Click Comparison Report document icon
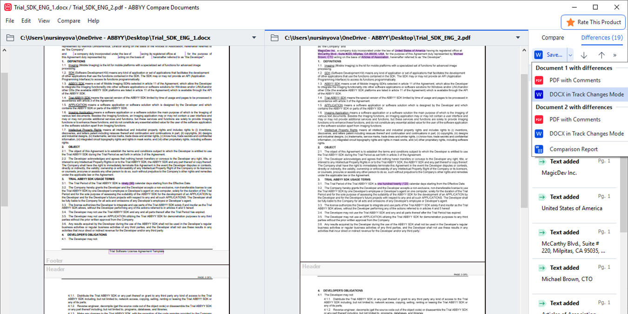Image resolution: width=628 pixels, height=314 pixels. pyautogui.click(x=539, y=149)
